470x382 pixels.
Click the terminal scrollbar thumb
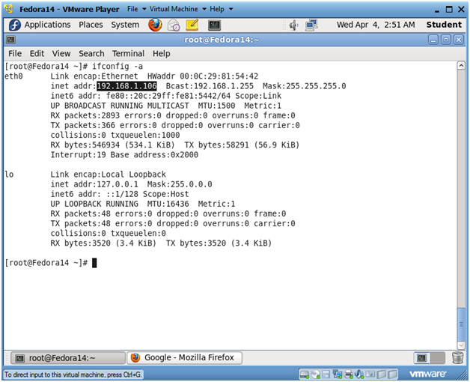(461, 324)
